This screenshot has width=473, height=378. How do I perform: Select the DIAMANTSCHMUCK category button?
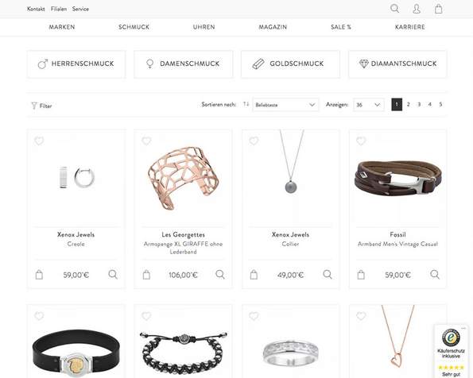point(397,64)
